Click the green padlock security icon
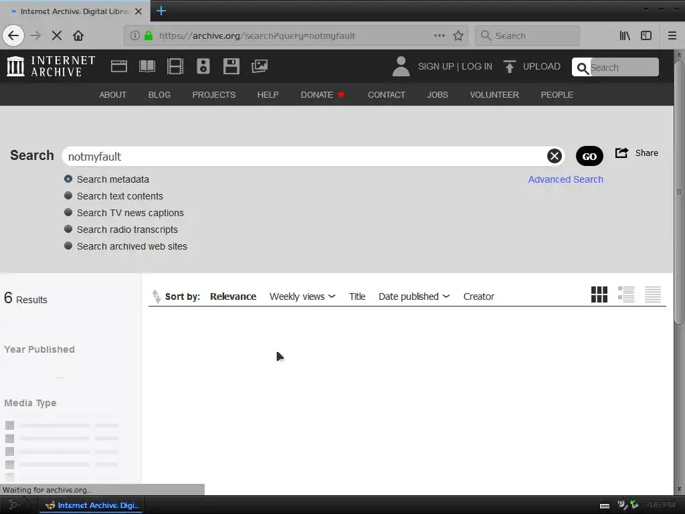685x514 pixels. click(x=149, y=35)
